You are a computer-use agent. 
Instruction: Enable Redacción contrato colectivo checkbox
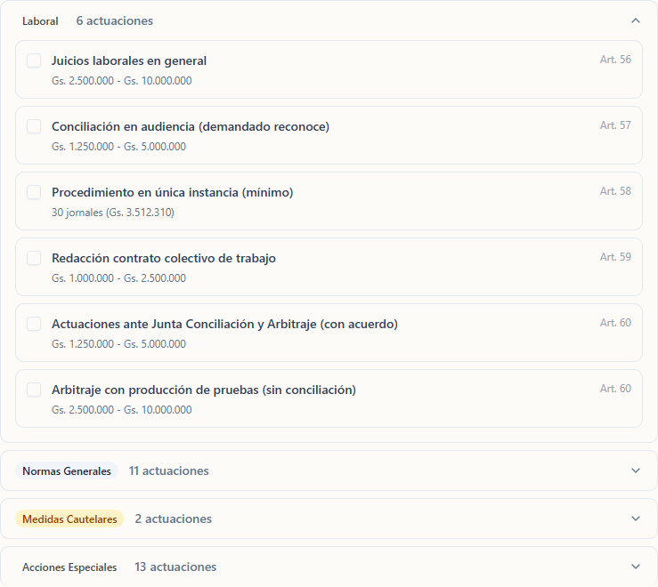(x=34, y=258)
